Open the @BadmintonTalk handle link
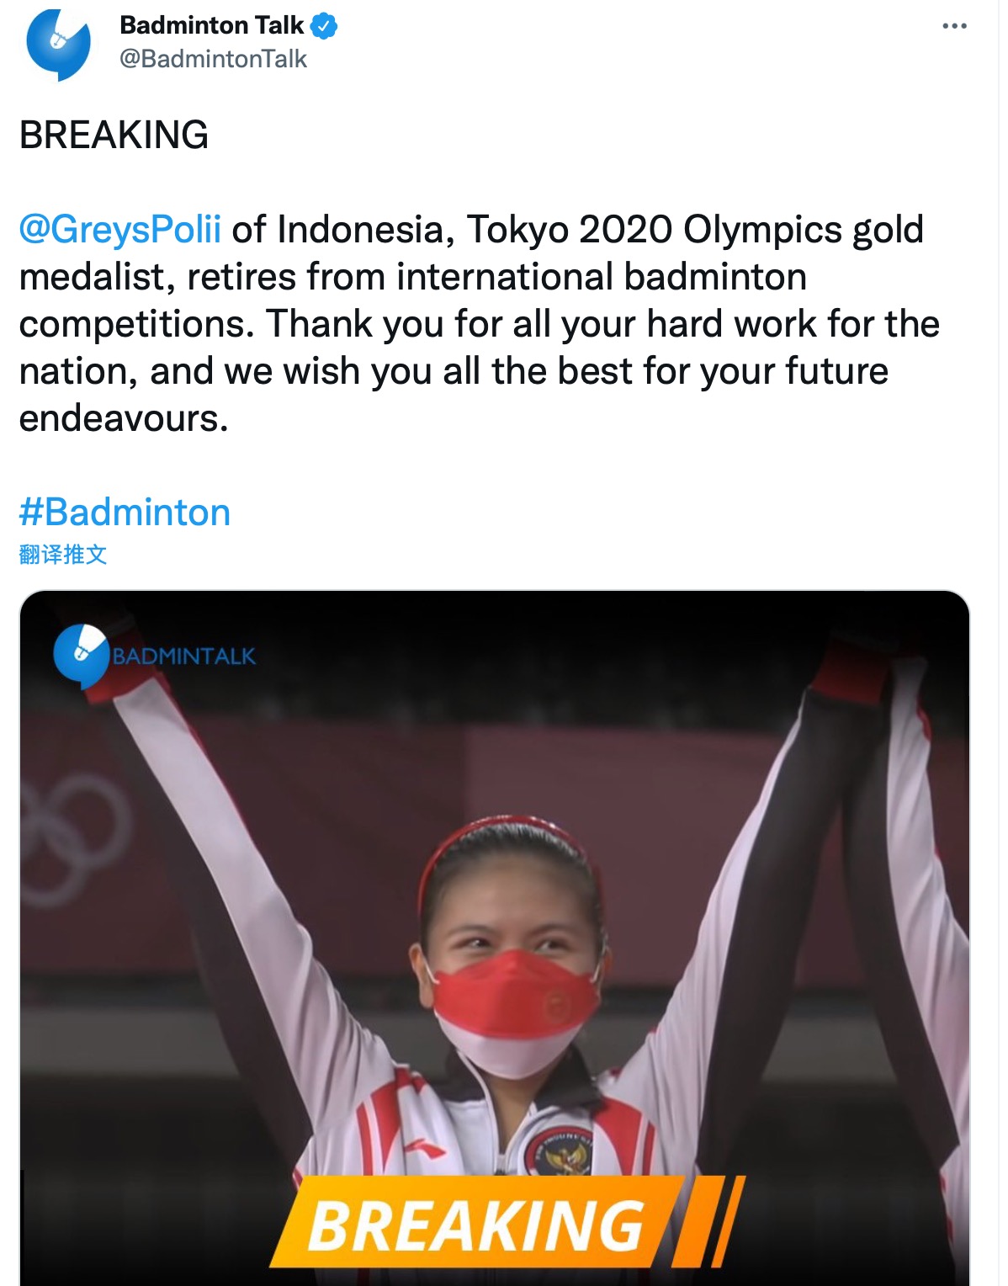 (x=213, y=59)
